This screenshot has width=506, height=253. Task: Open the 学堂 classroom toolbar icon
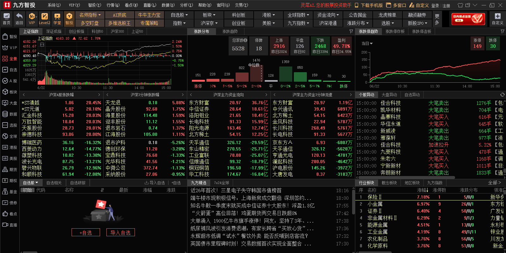point(57,19)
